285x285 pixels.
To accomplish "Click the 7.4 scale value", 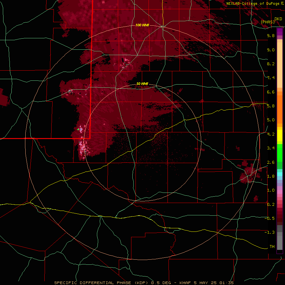I will pos(271,78).
